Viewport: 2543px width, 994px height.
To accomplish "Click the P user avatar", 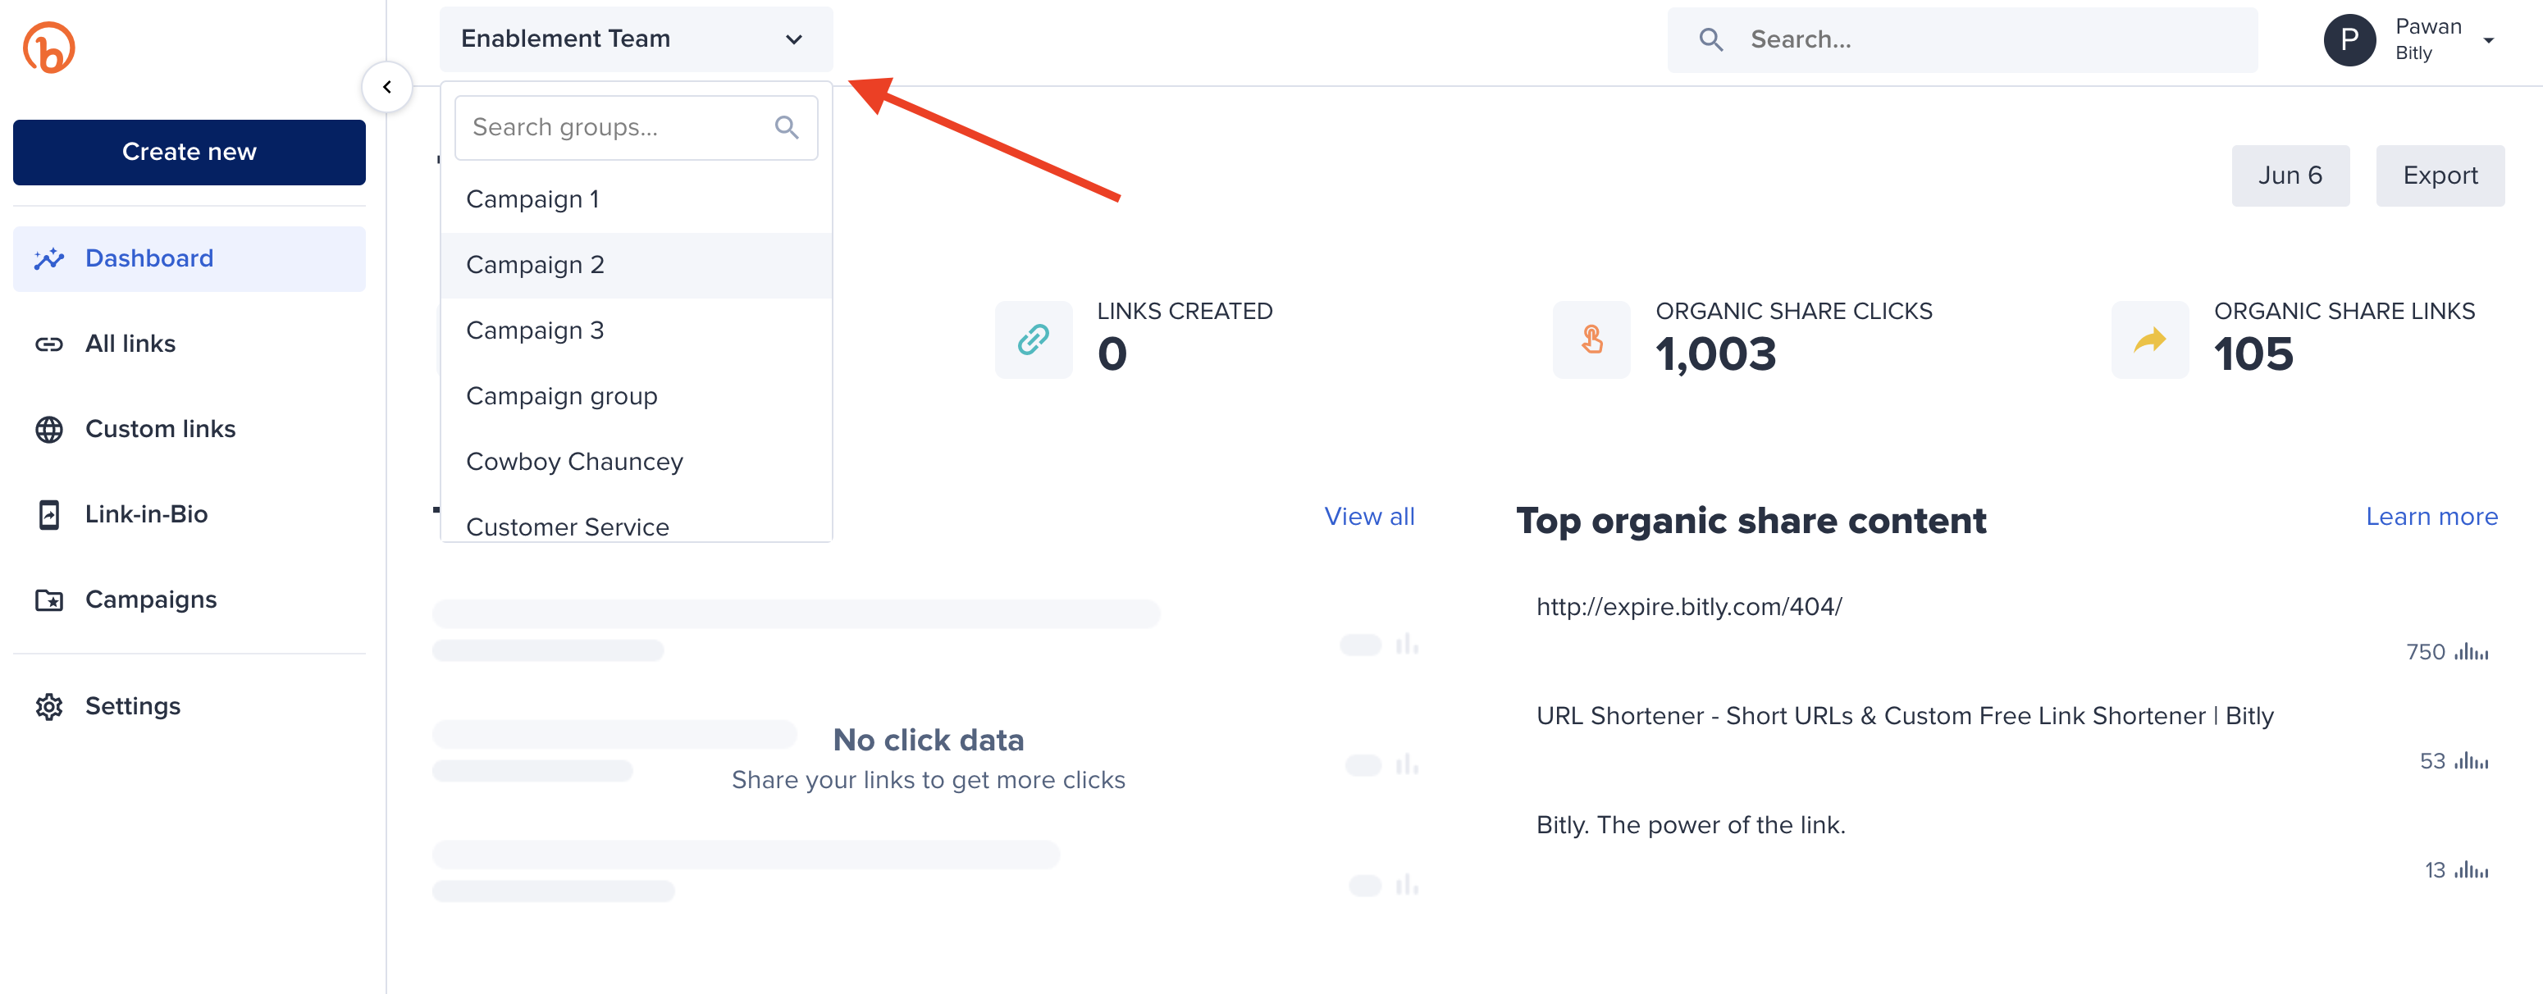I will [x=2349, y=39].
